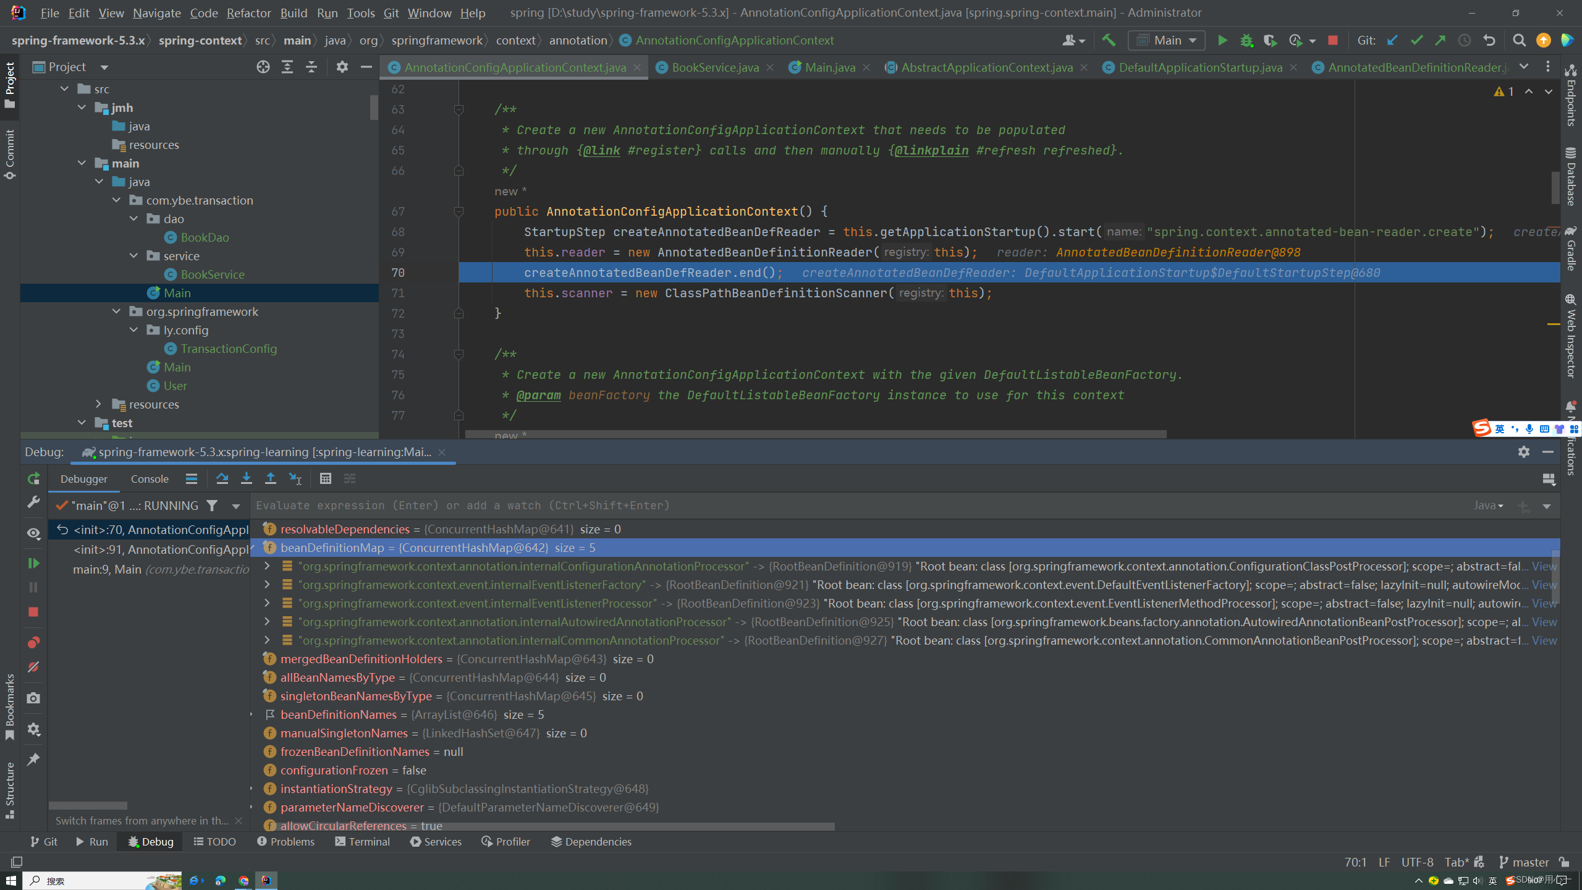The height and width of the screenshot is (890, 1582).
Task: Pin the debug tab
Action: pos(33,760)
